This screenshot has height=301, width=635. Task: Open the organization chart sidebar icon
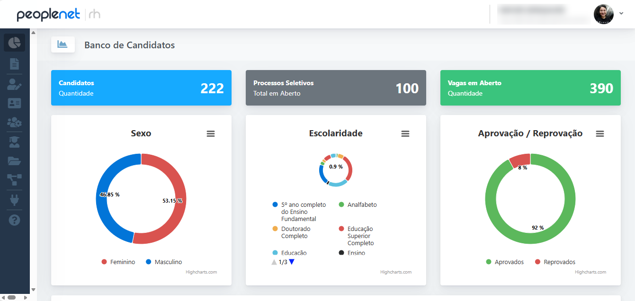[x=14, y=179]
